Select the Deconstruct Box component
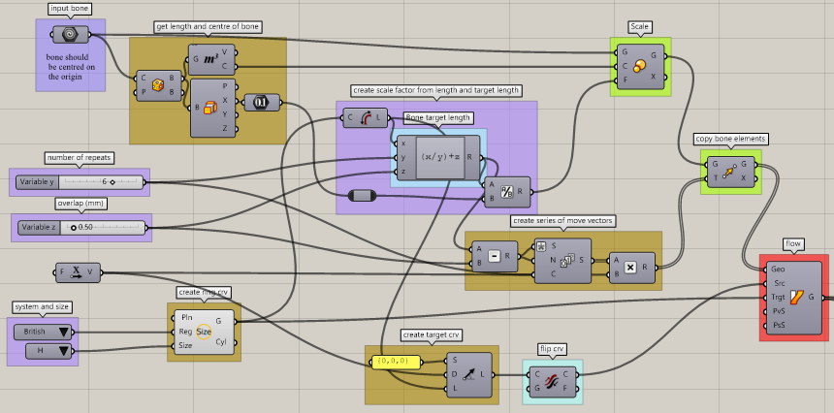Screen dimensions: 834x413 coord(208,107)
